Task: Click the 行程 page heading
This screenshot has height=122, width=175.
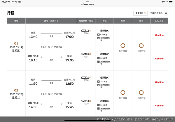Action: tap(10, 13)
